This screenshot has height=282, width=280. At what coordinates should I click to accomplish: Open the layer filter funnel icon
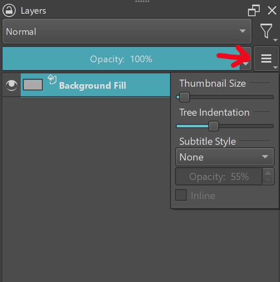point(266,32)
